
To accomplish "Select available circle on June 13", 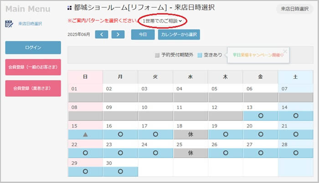I will click(x=261, y=116).
